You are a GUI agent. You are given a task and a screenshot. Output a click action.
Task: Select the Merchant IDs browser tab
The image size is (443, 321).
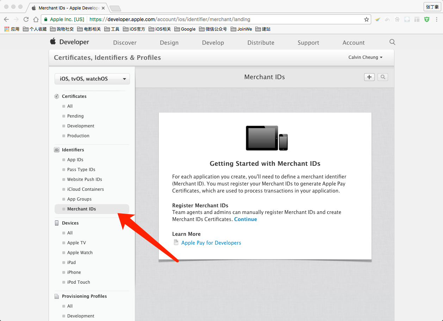[x=68, y=8]
